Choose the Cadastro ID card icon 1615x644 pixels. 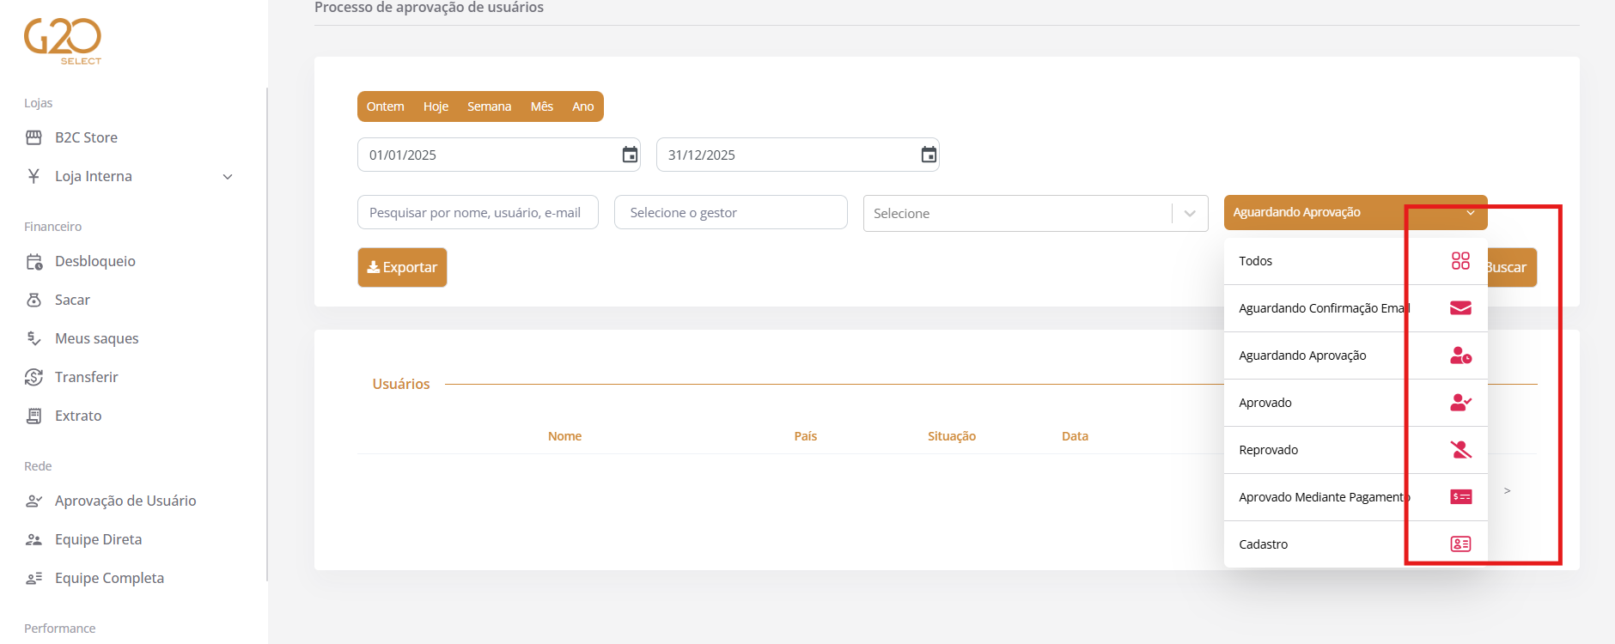tap(1460, 544)
